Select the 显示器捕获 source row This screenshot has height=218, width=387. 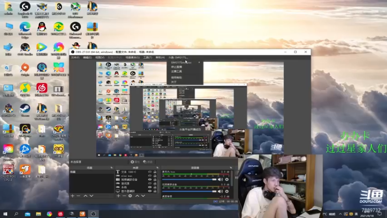pyautogui.click(x=137, y=191)
